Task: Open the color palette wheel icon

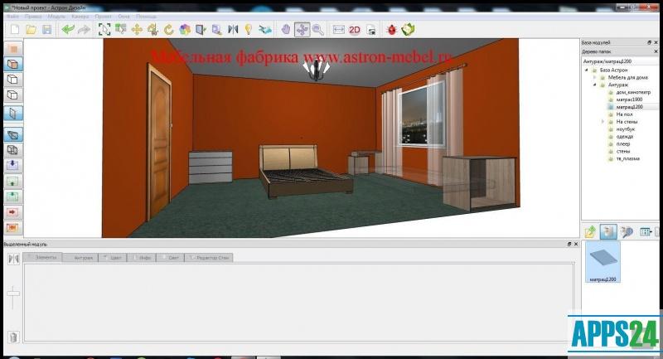Action: (x=185, y=30)
